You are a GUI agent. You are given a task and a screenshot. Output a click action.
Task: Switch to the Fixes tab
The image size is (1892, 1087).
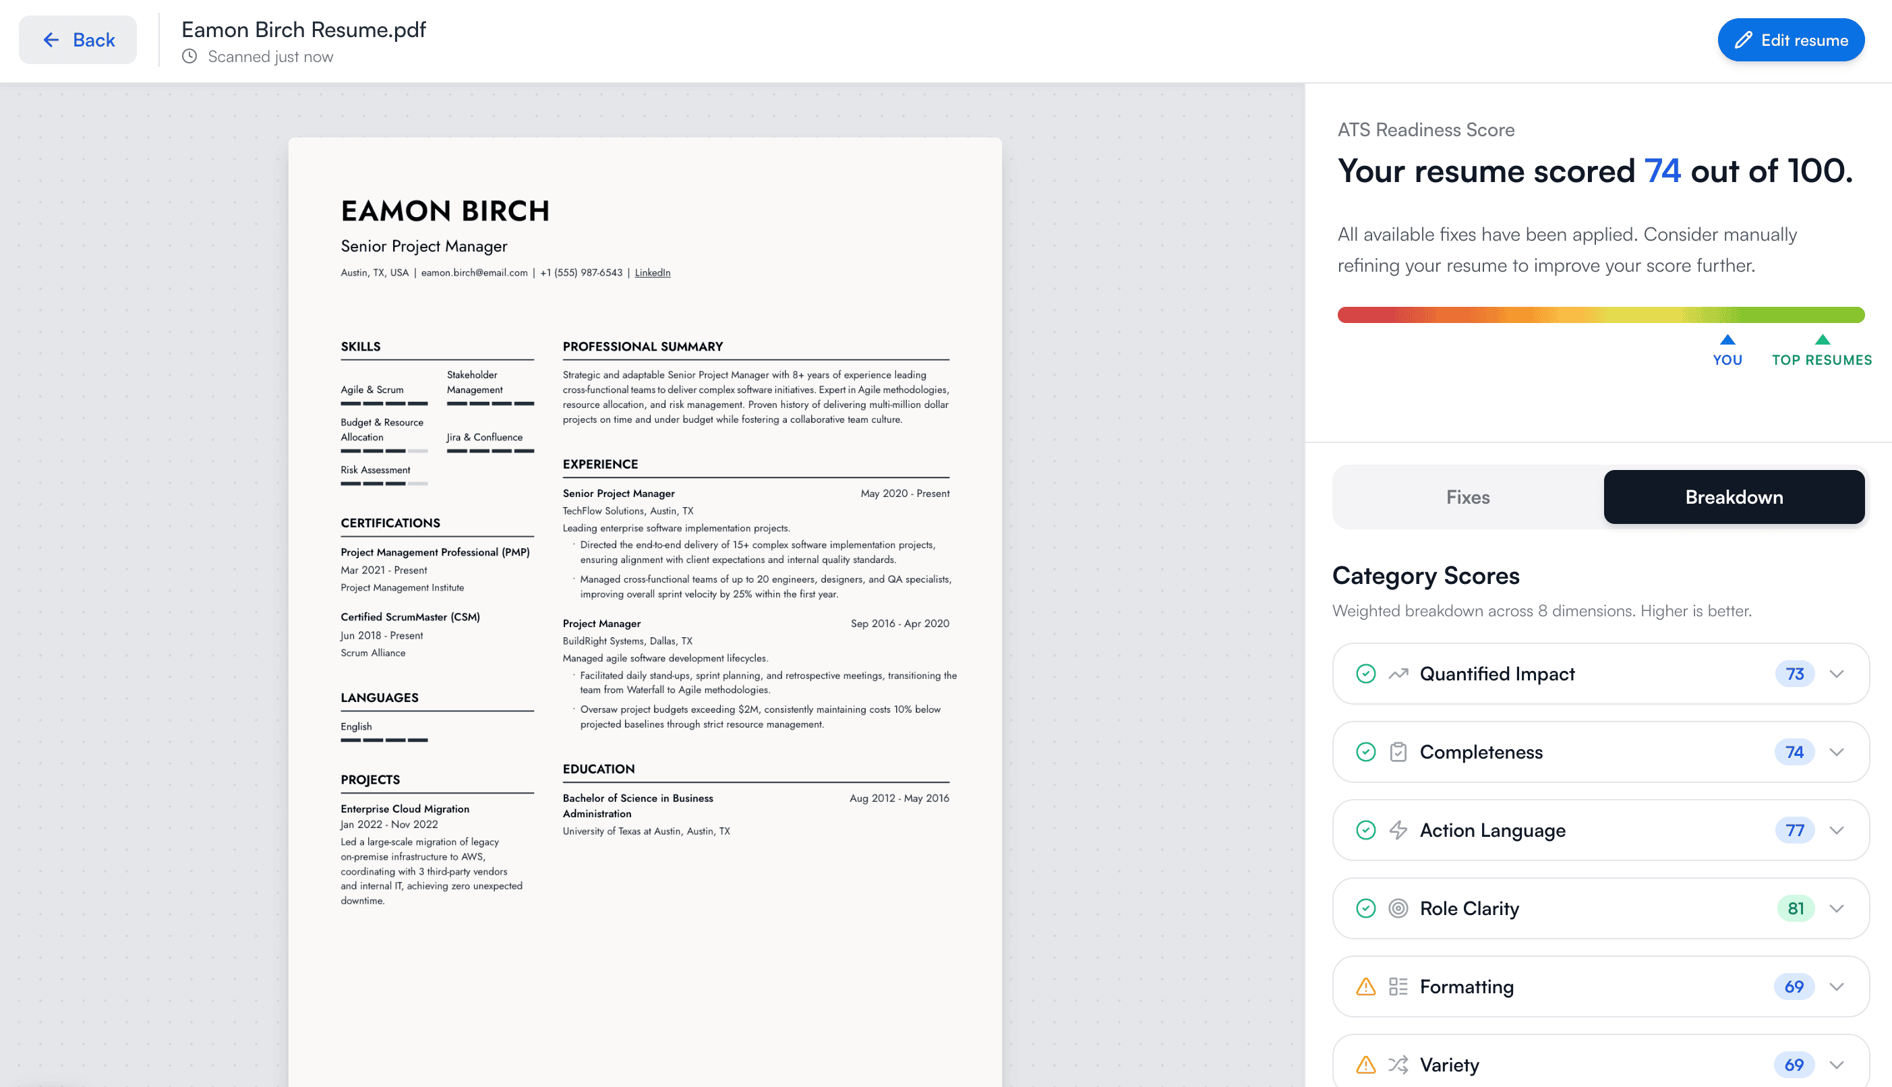point(1467,497)
